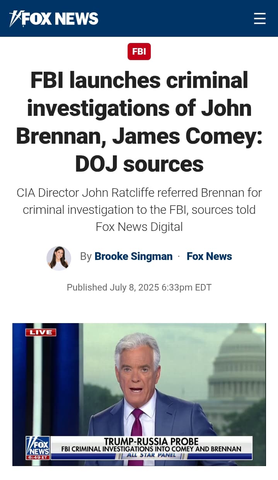
Task: Tap the ALL STAR PANEL label
Action: (151, 455)
